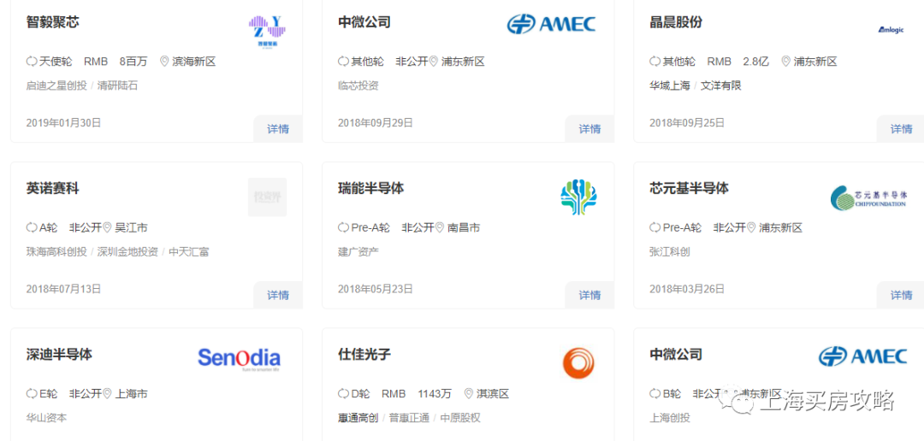This screenshot has width=924, height=441.
Task: Click round icon beside E轮
Action: click(x=32, y=393)
